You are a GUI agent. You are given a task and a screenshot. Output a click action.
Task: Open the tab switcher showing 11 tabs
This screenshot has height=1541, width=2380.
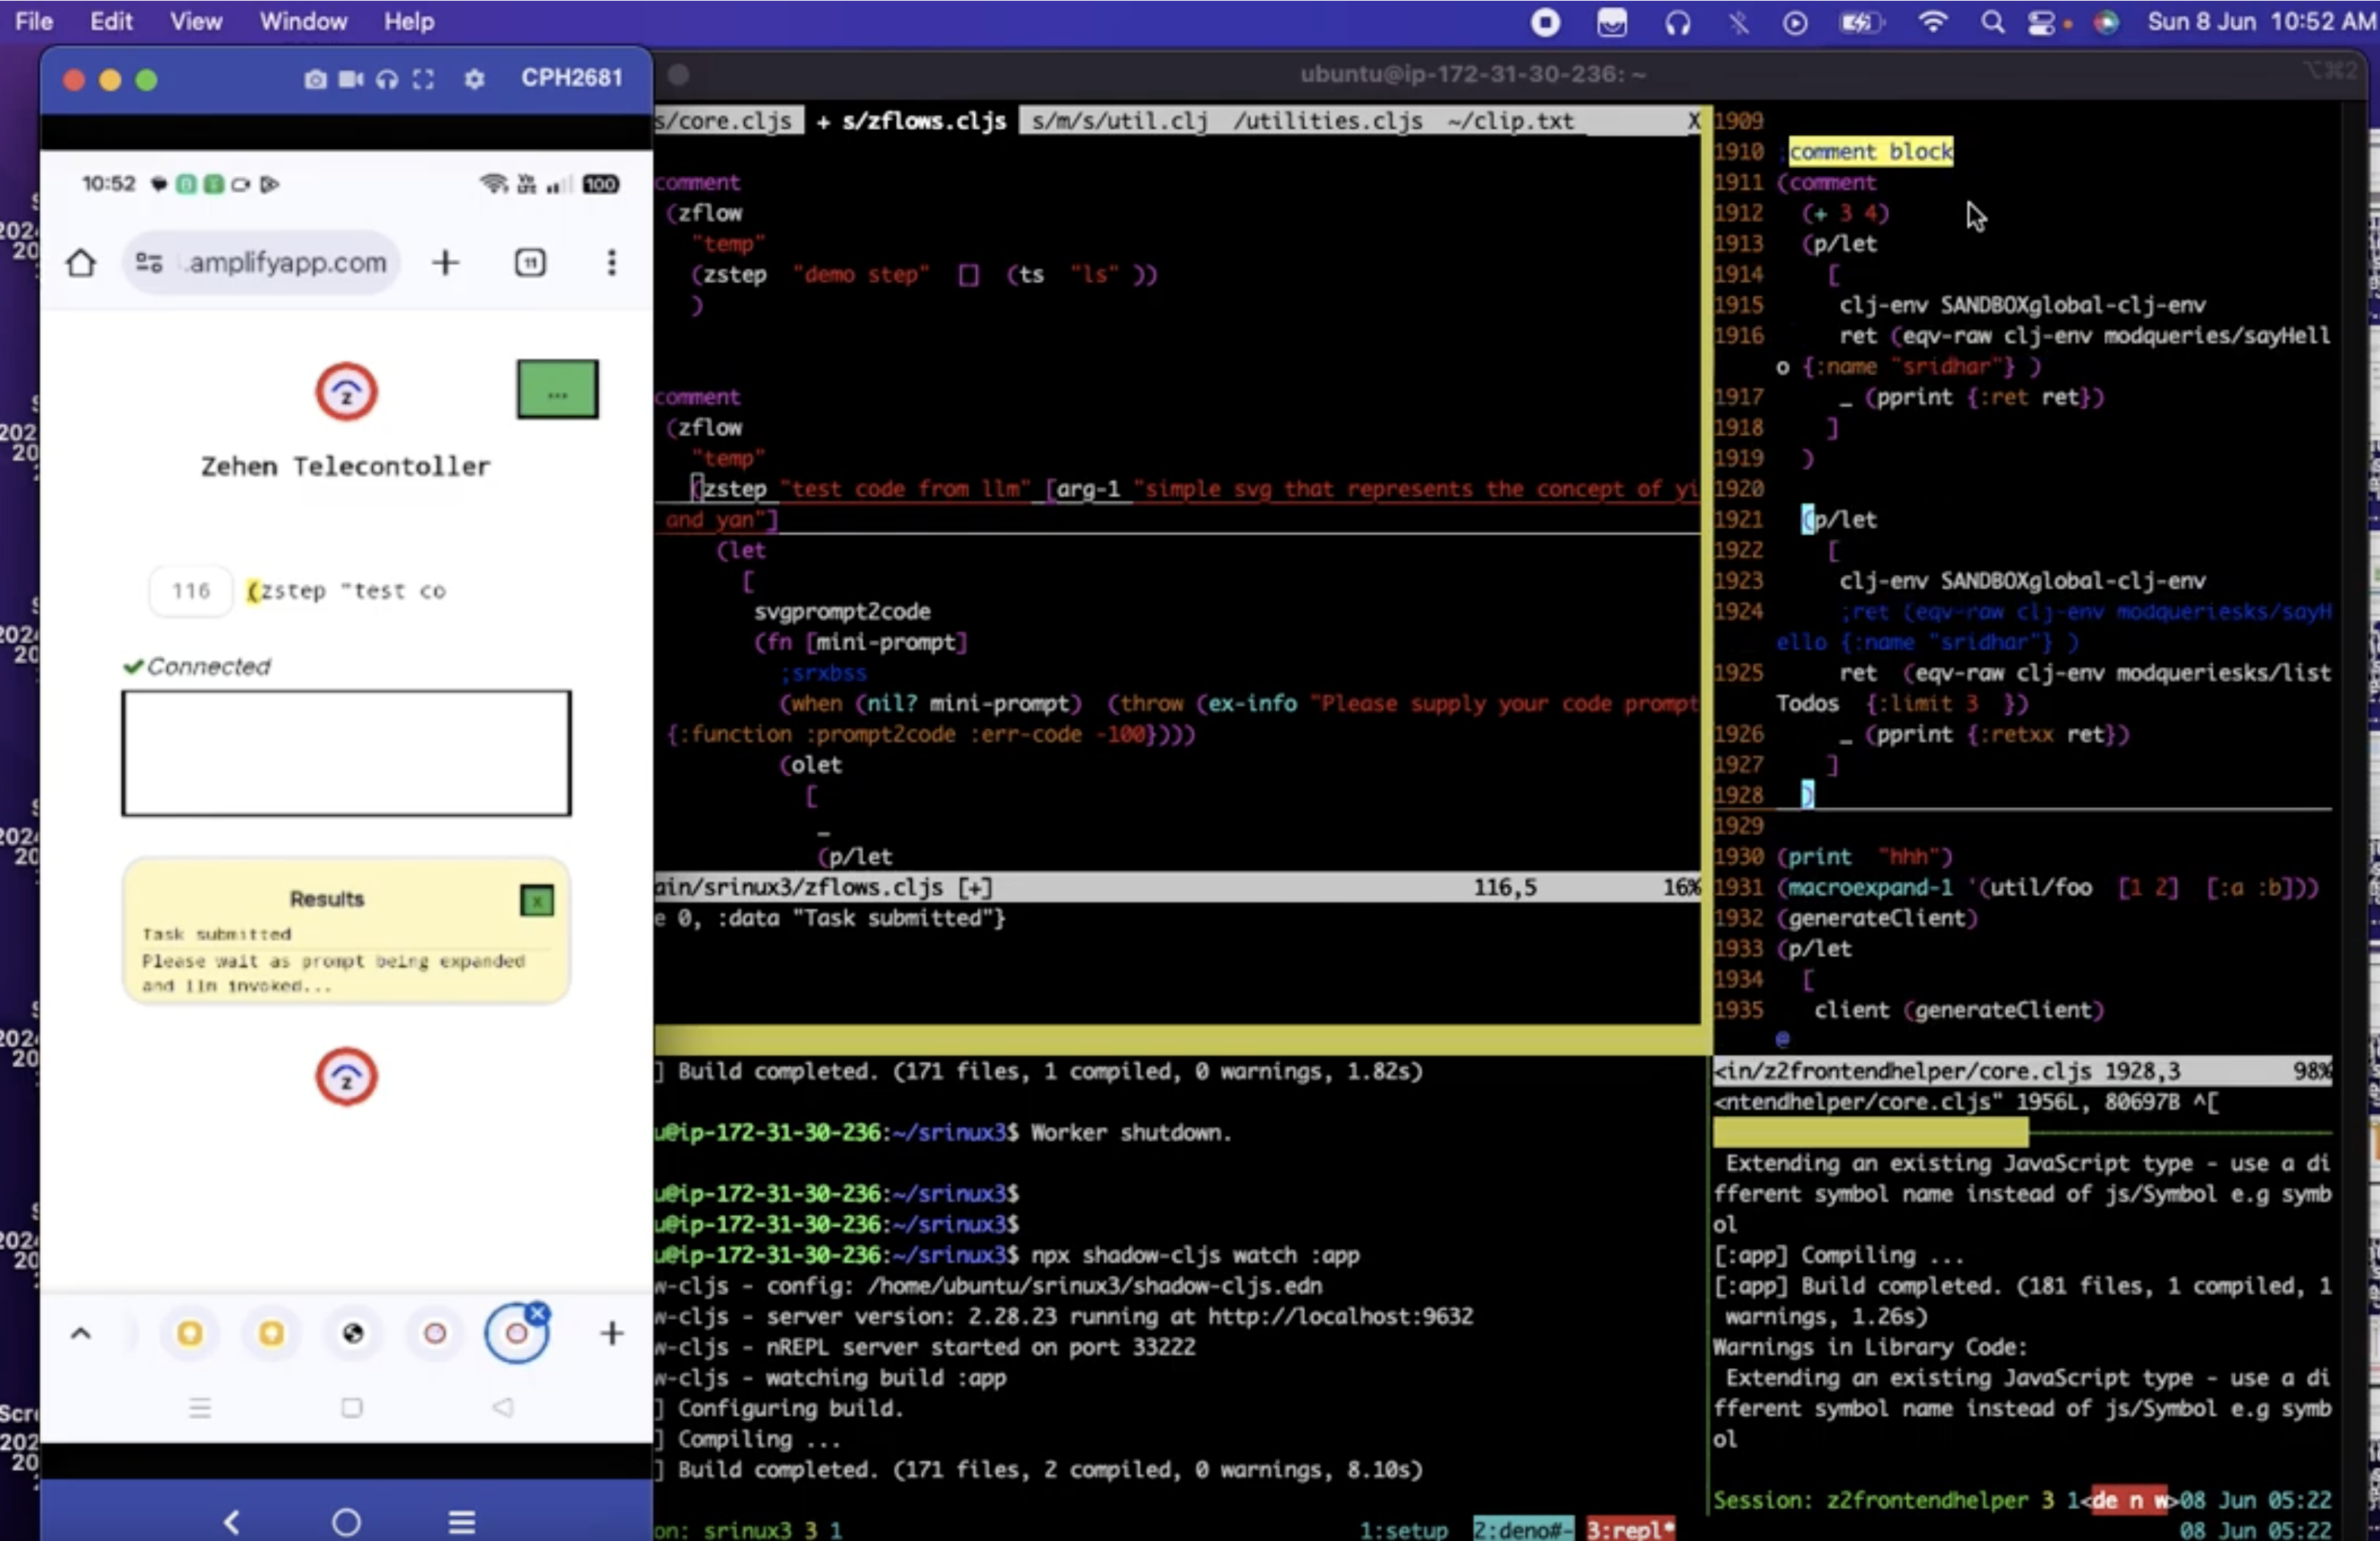530,263
